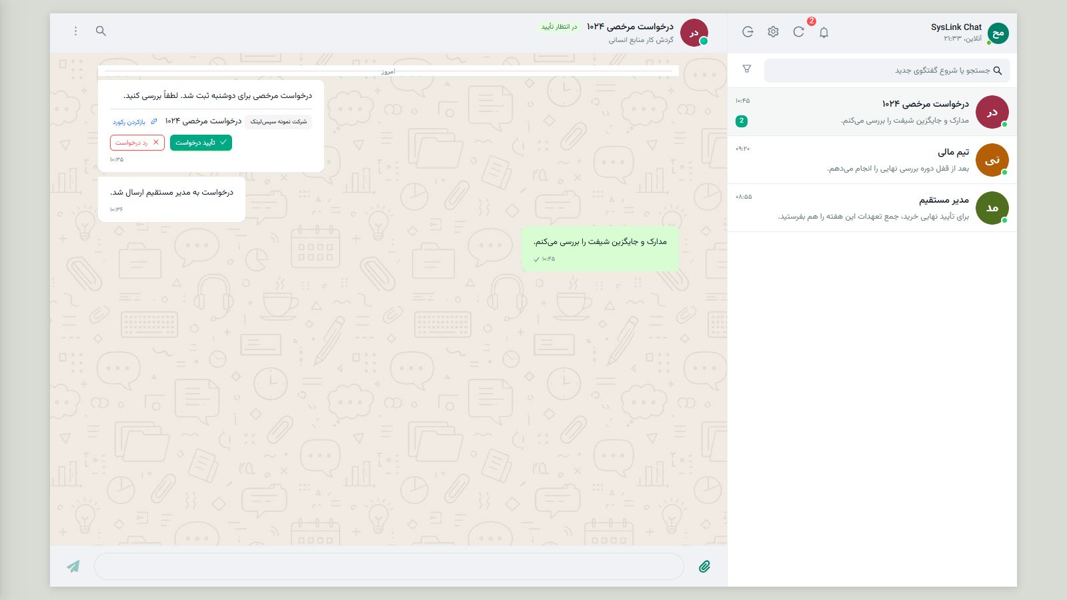The width and height of the screenshot is (1067, 600).
Task: Click تیم مالی preview بعد از قفل دوره
Action: (898, 169)
